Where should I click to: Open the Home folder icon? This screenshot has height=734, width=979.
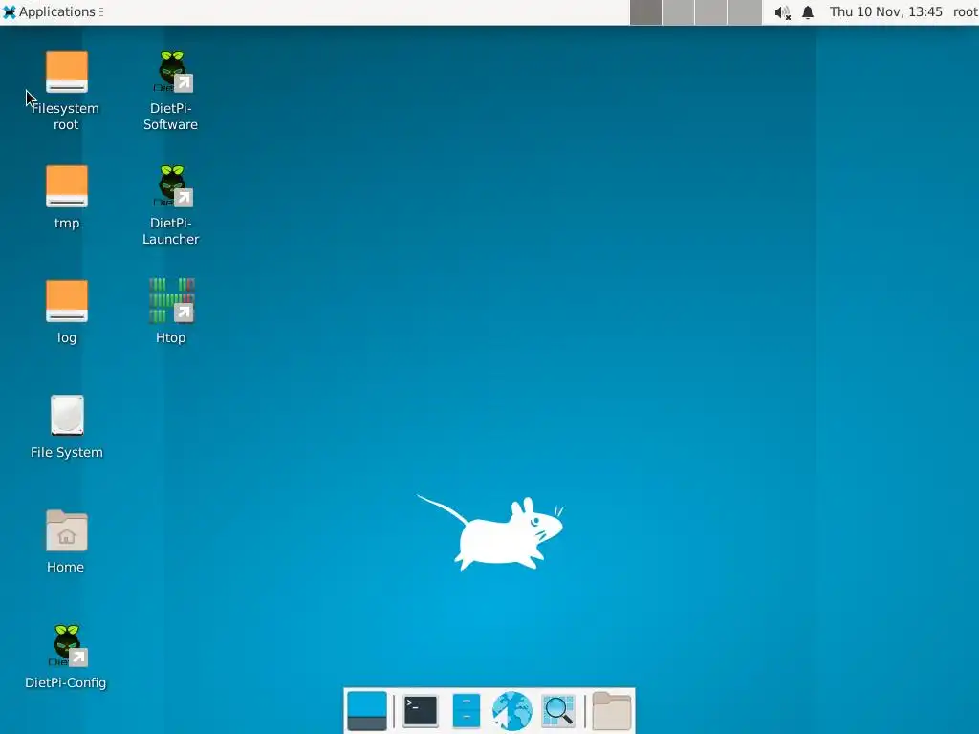click(66, 530)
